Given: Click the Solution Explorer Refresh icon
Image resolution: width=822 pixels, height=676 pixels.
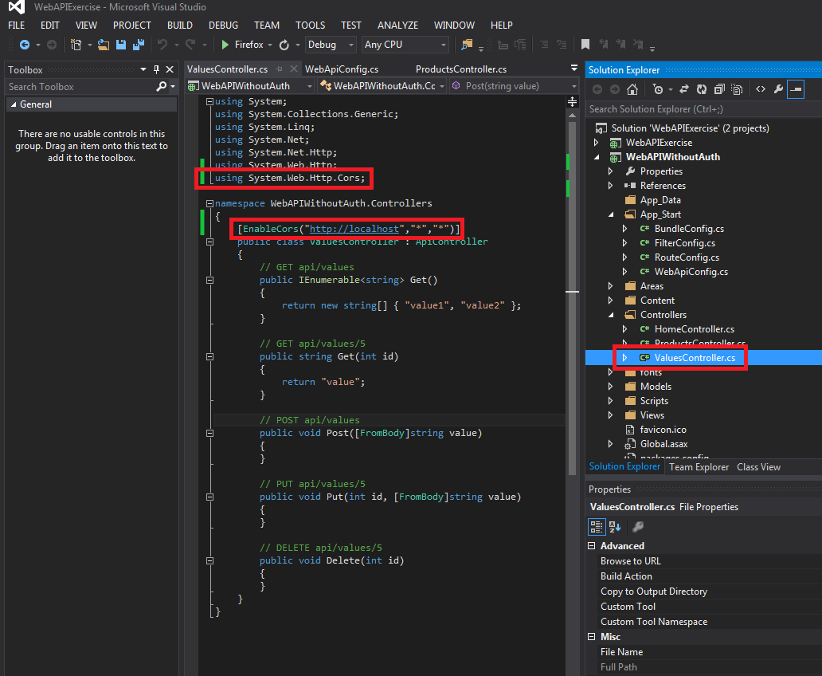Looking at the screenshot, I should 702,89.
